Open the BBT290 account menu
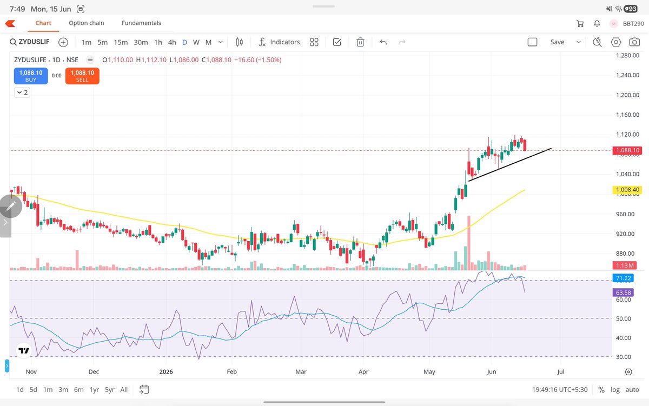The image size is (649, 406). [627, 24]
